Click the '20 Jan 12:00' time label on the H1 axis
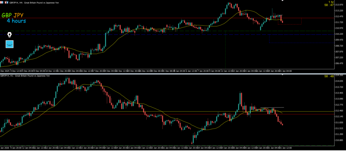346x151 pixels. coord(251,148)
